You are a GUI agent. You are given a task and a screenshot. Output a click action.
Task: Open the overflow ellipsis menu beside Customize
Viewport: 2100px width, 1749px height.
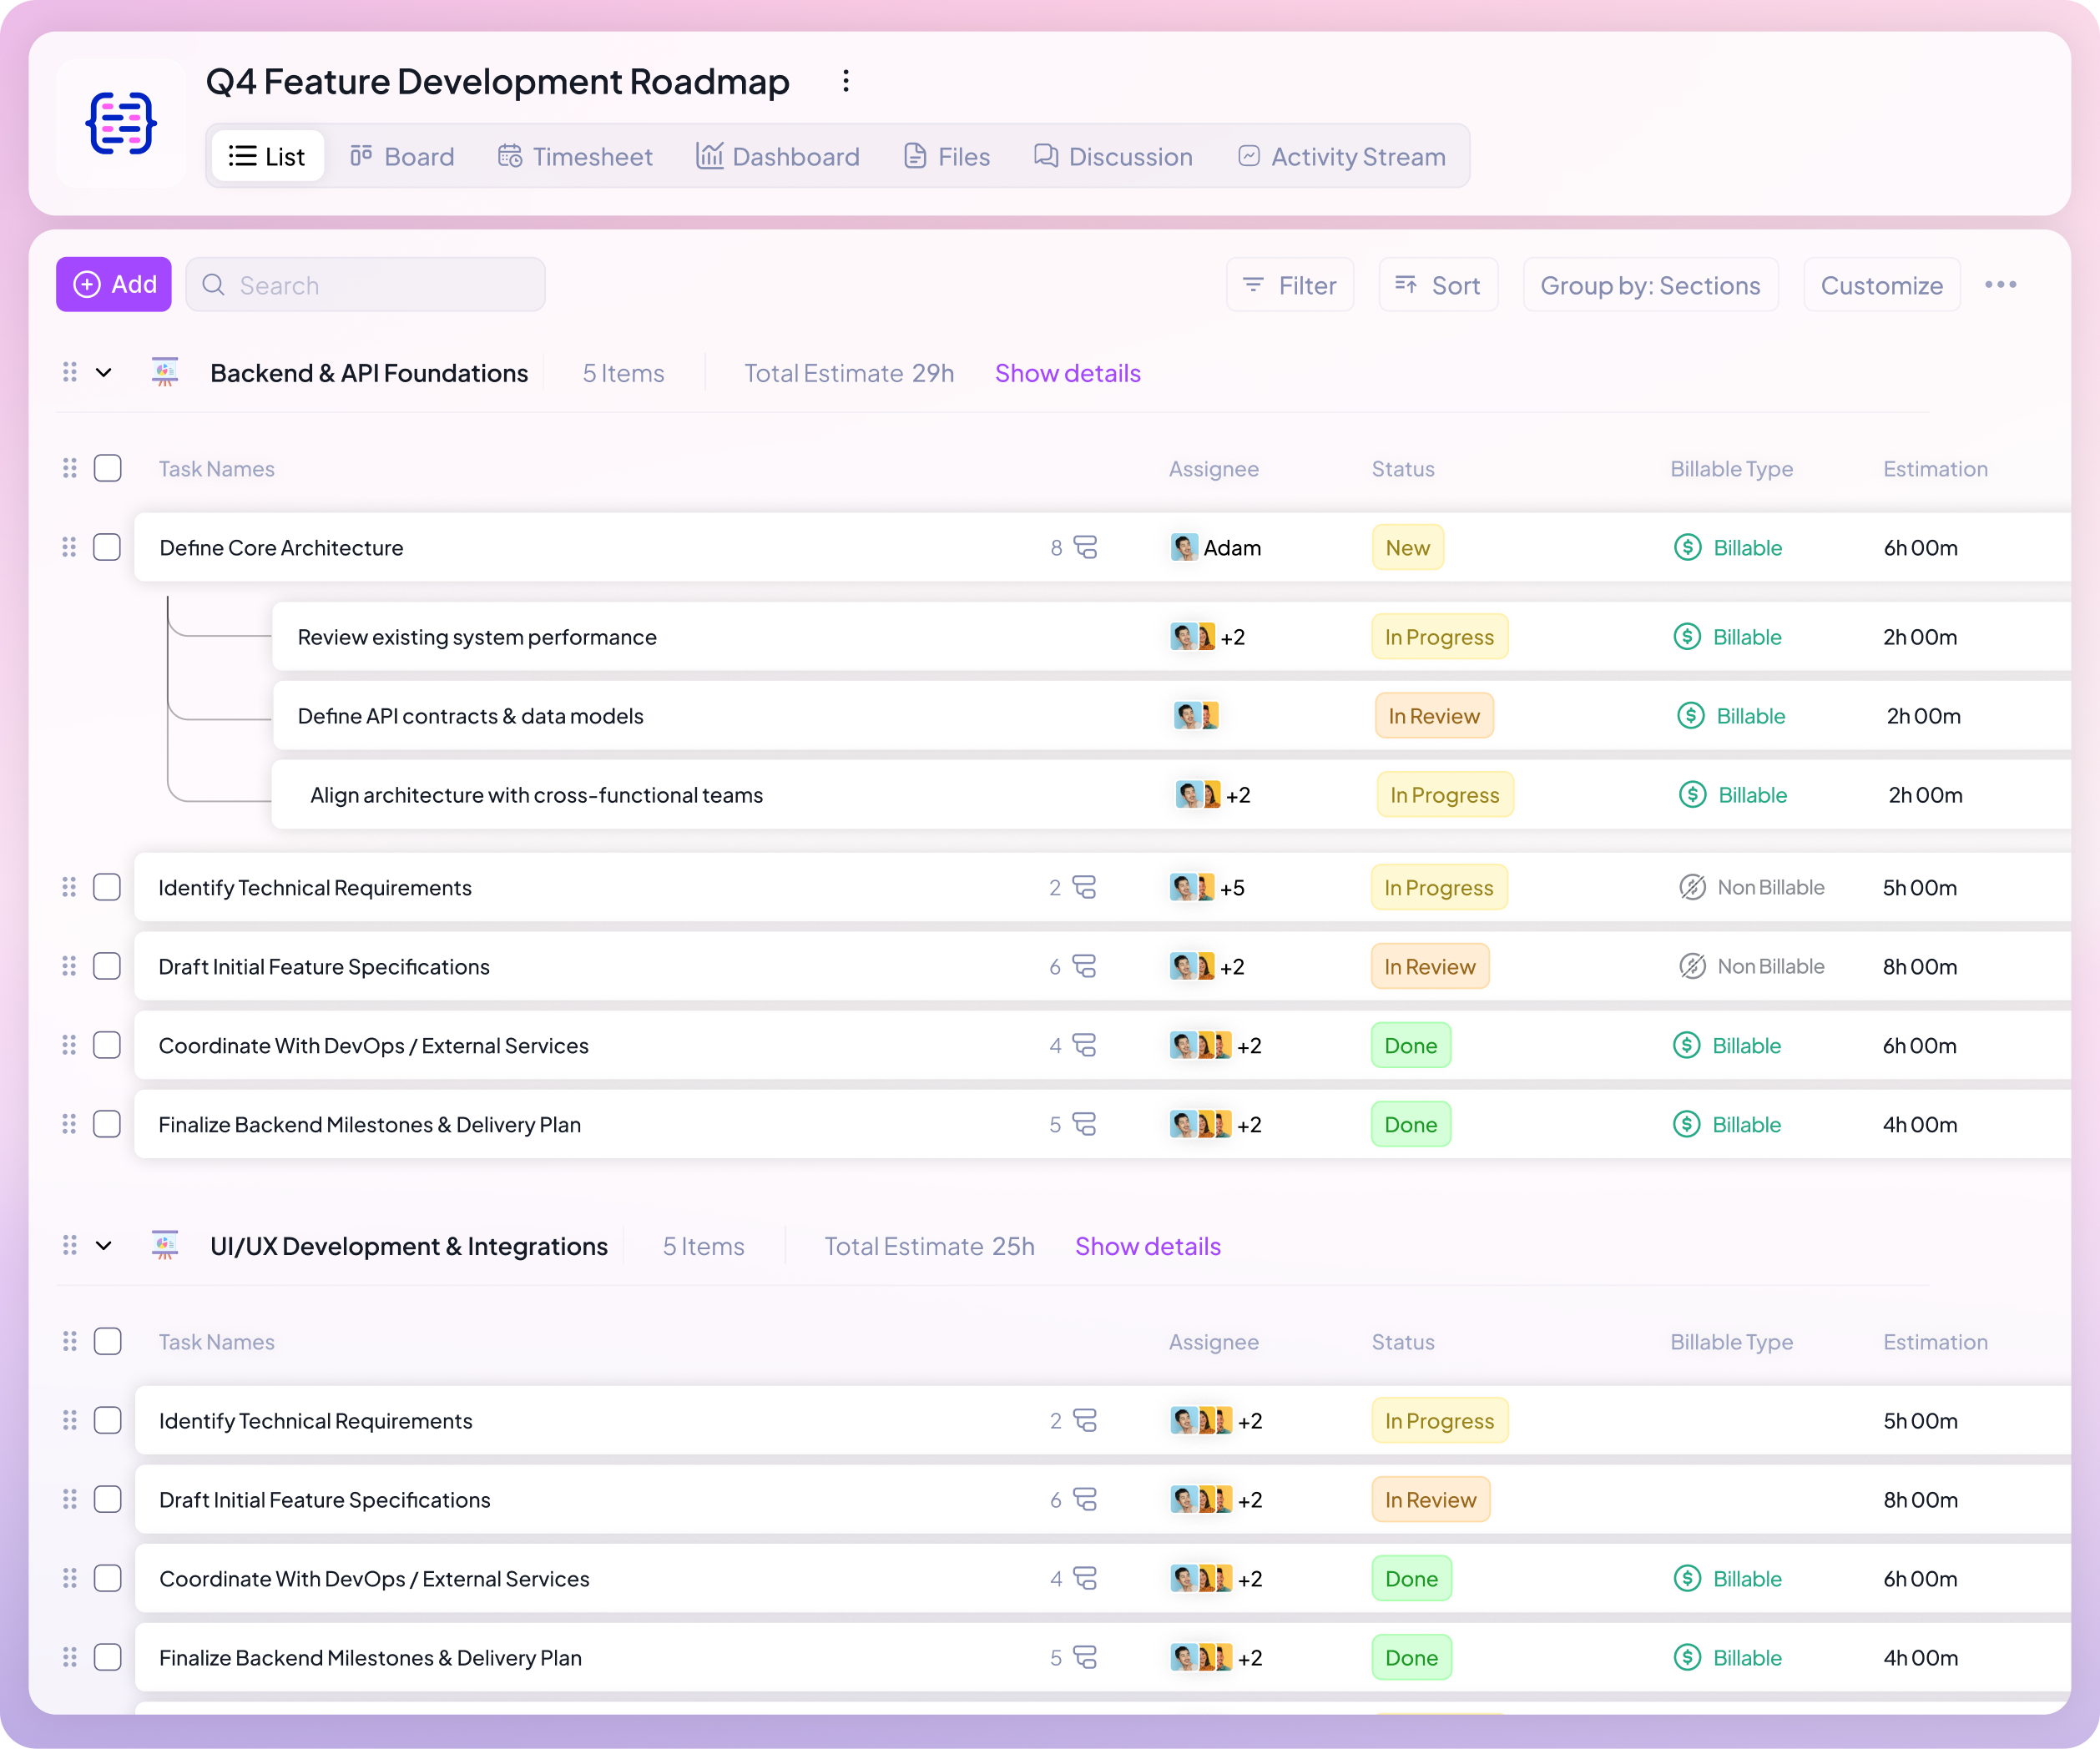pos(2001,284)
